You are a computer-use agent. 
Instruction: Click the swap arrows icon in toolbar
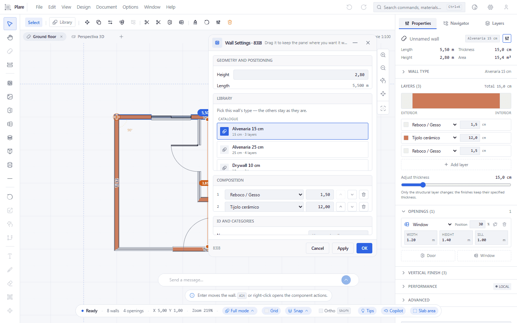pos(110,22)
